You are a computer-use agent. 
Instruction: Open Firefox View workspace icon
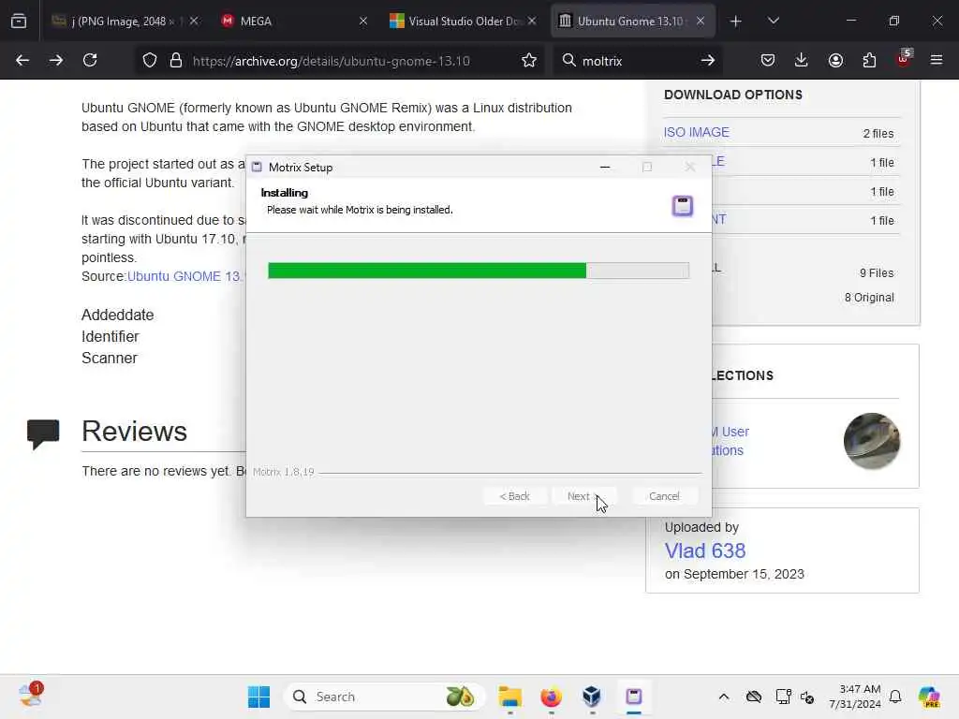pos(19,21)
